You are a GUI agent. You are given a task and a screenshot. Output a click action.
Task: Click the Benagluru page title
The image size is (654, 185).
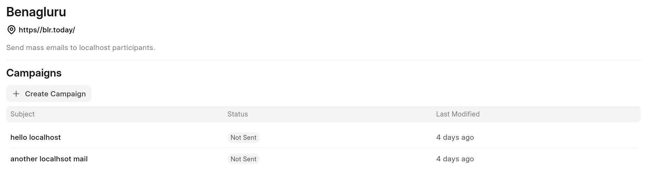[x=36, y=12]
